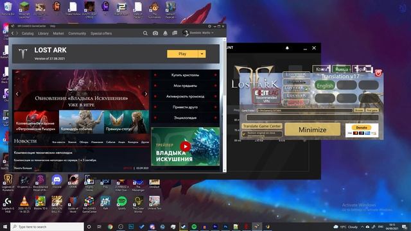Screen dimensions: 411x231
Task: Open MY.GAMES GameCenter desktop shortcut
Action: click(89, 204)
